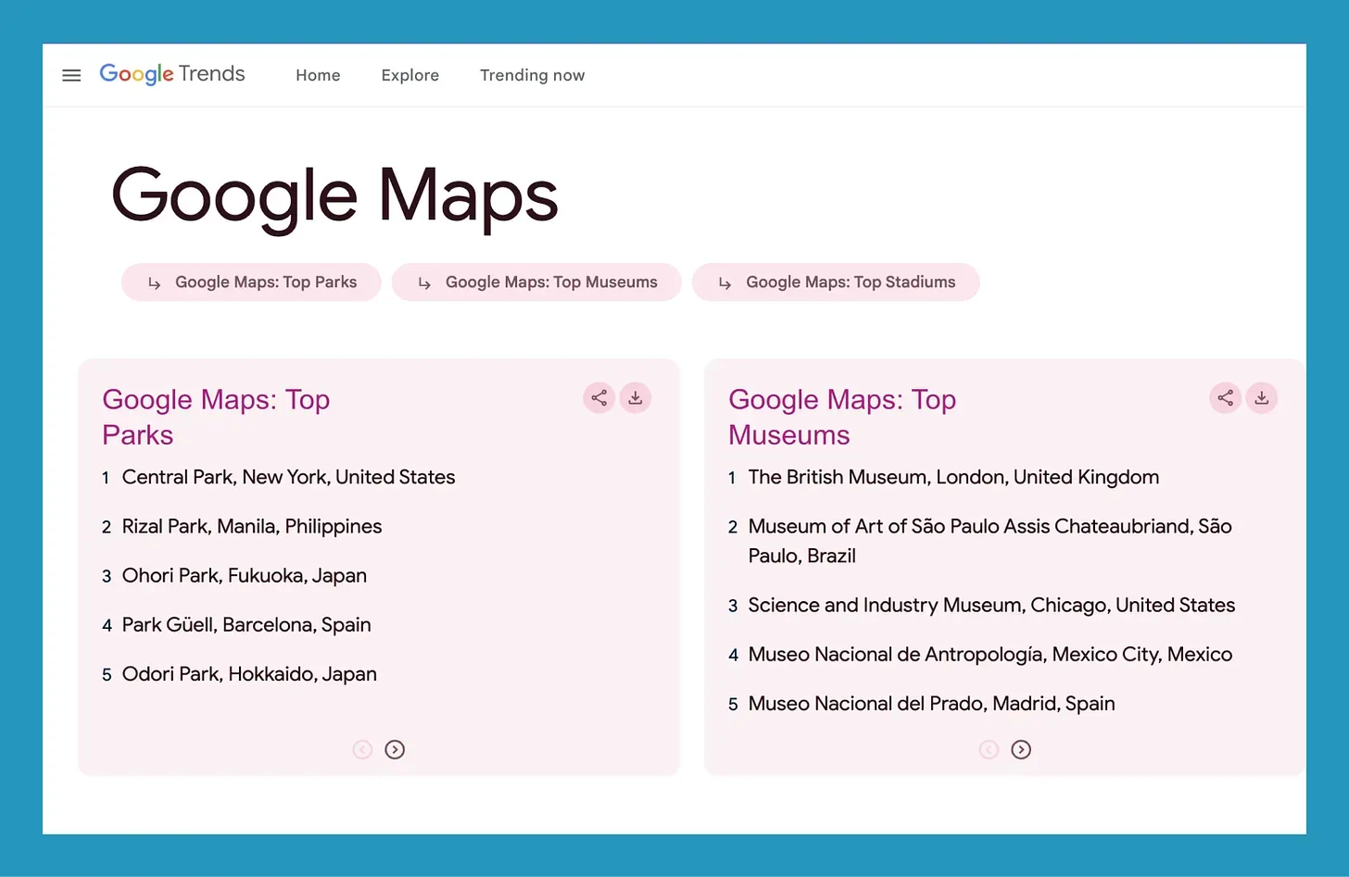Open the hamburger navigation menu

71,75
